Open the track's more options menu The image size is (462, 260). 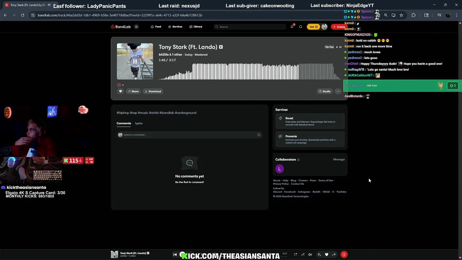pos(338,91)
